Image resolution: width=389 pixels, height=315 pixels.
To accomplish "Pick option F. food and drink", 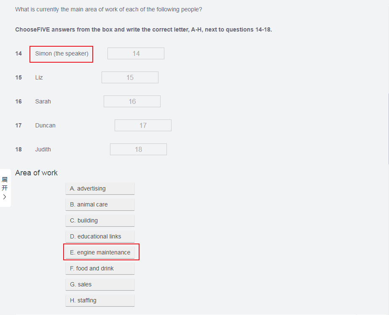I will click(x=100, y=268).
